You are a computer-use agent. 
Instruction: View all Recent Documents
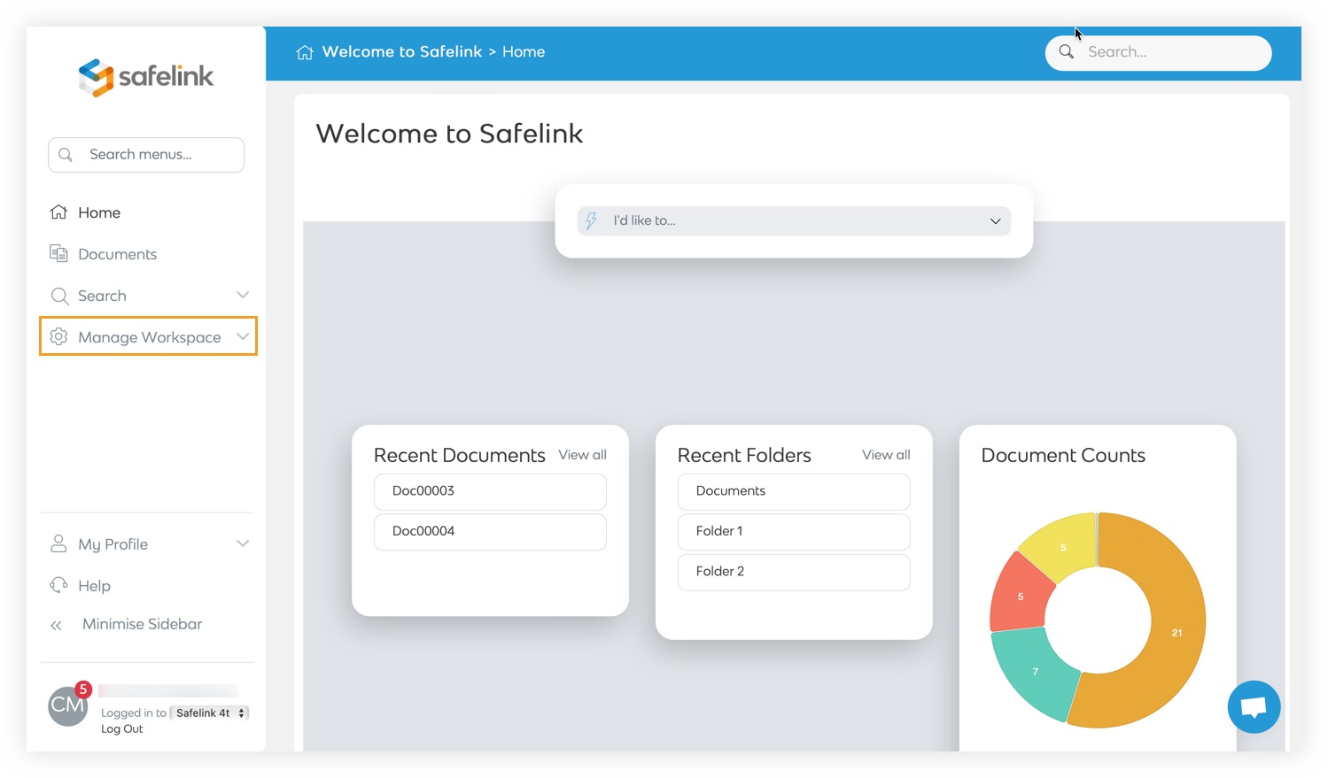[x=582, y=455]
